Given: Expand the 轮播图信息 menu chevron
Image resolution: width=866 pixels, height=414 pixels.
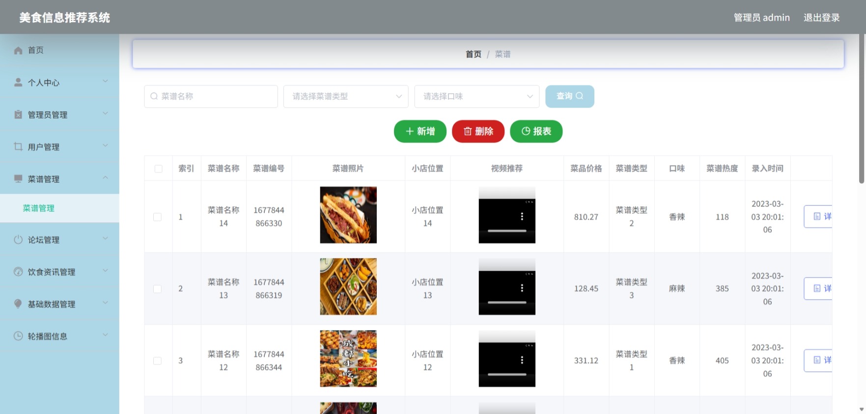Looking at the screenshot, I should pos(105,335).
